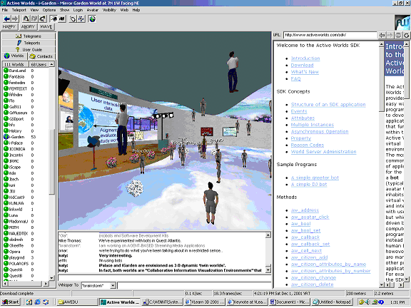The height and width of the screenshot is (308, 411).
Task: Click the globe toolbar icon
Action: click(92, 19)
